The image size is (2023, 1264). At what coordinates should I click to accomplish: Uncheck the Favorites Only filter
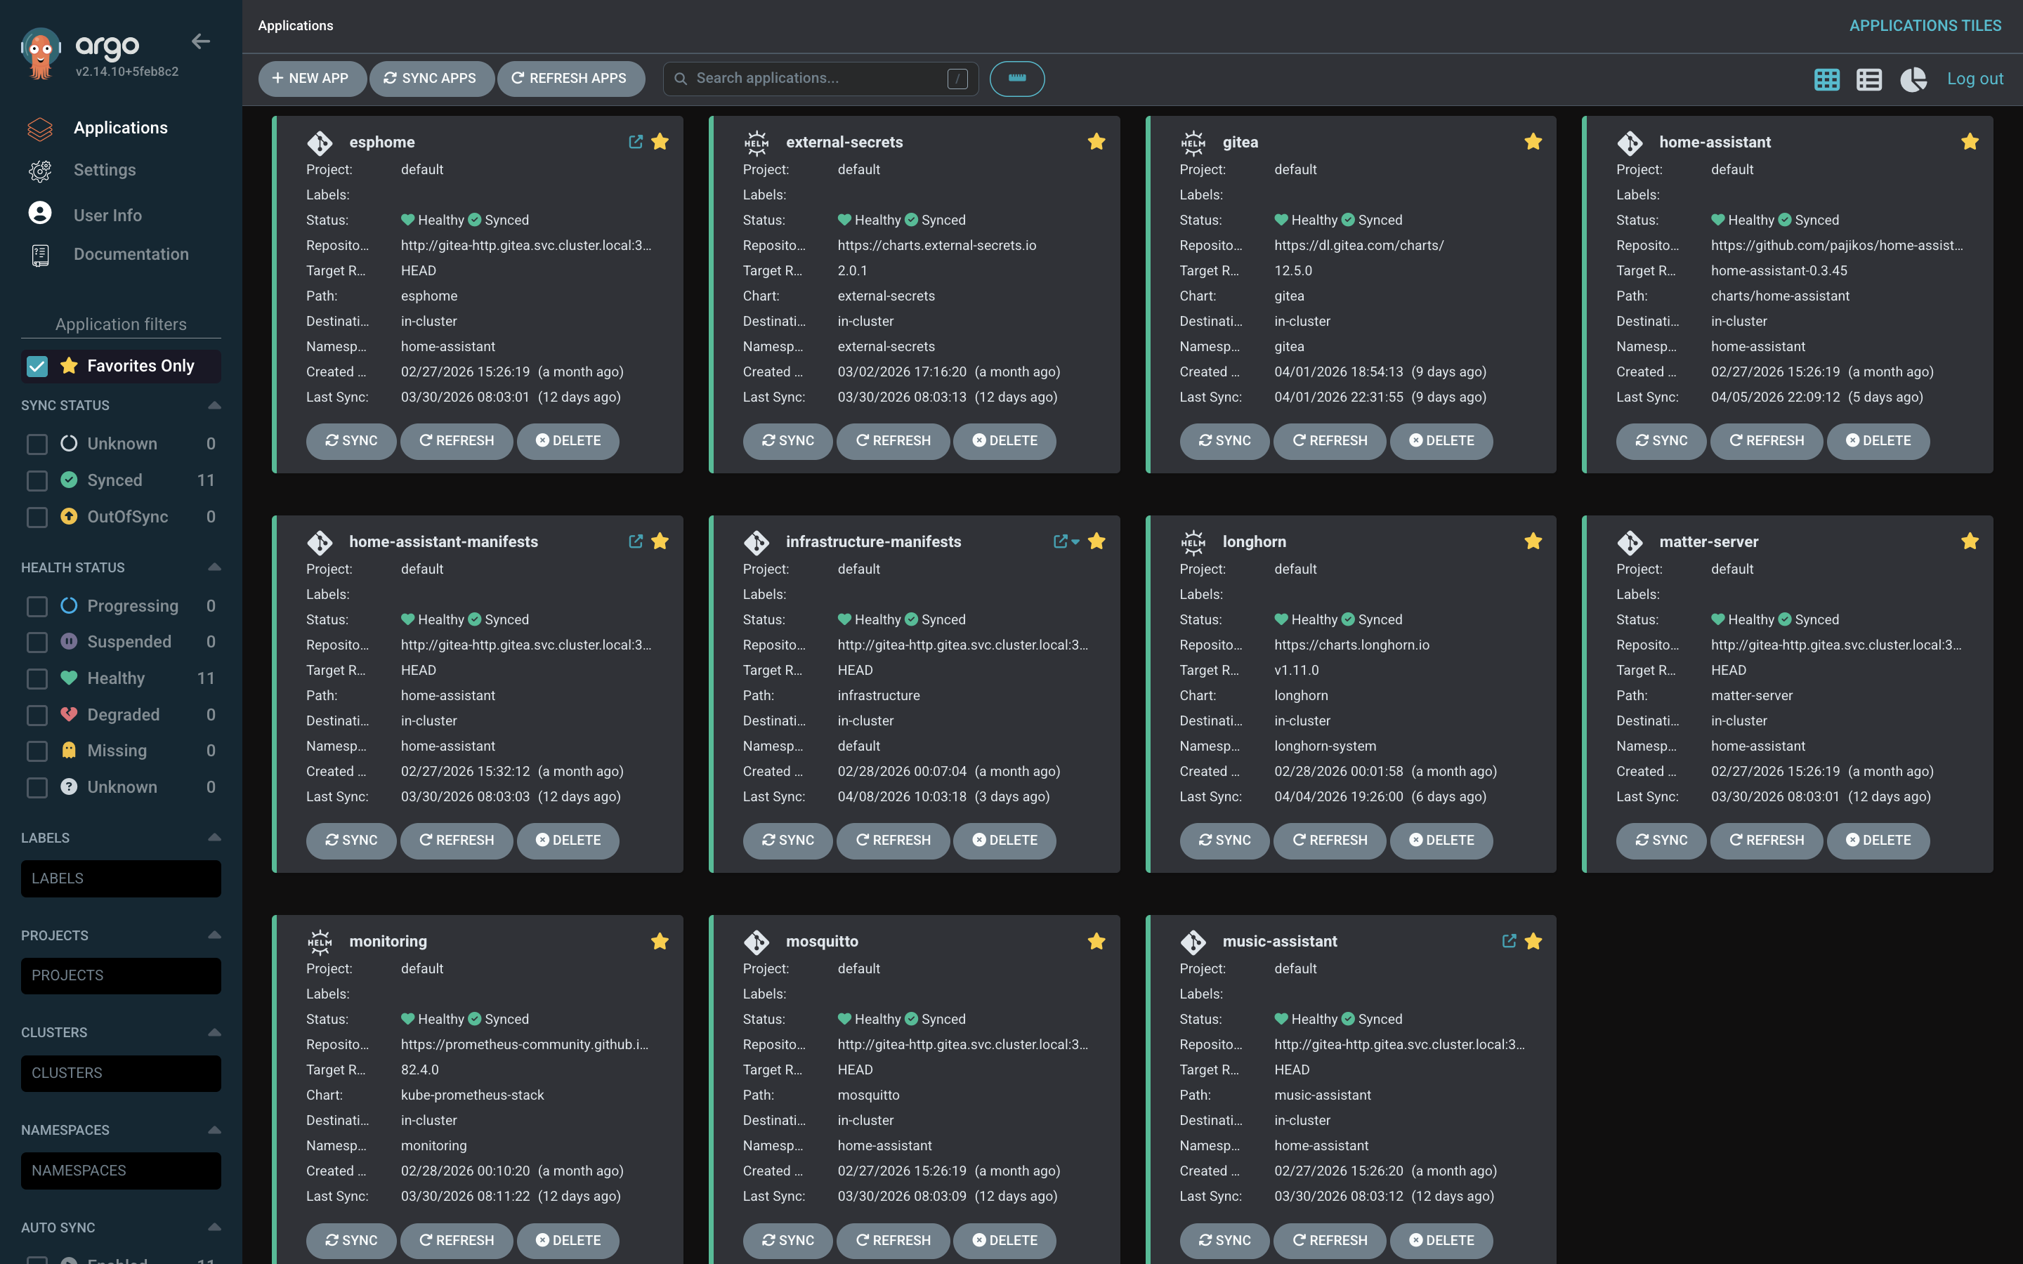37,366
